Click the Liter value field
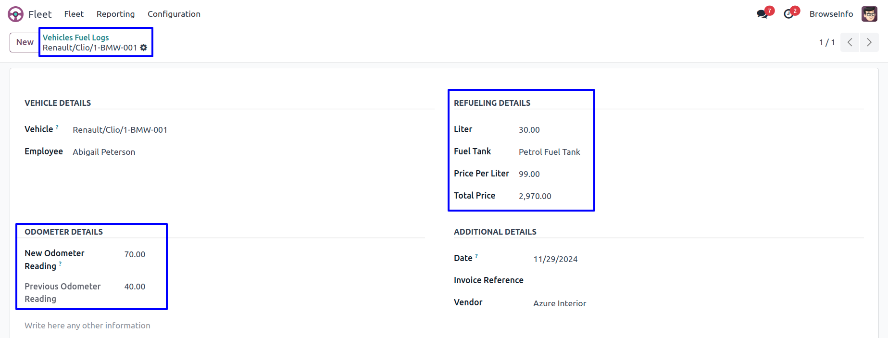 [x=529, y=130]
